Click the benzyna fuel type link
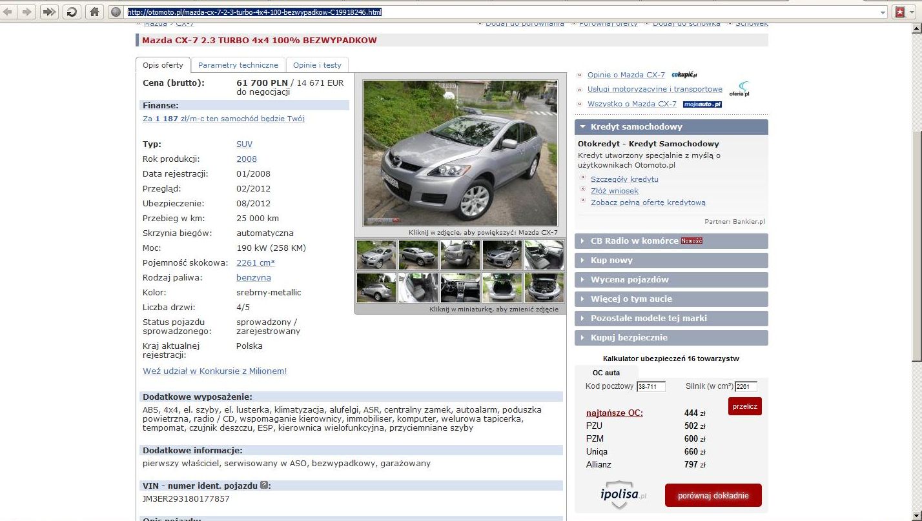This screenshot has height=521, width=922. coord(254,278)
